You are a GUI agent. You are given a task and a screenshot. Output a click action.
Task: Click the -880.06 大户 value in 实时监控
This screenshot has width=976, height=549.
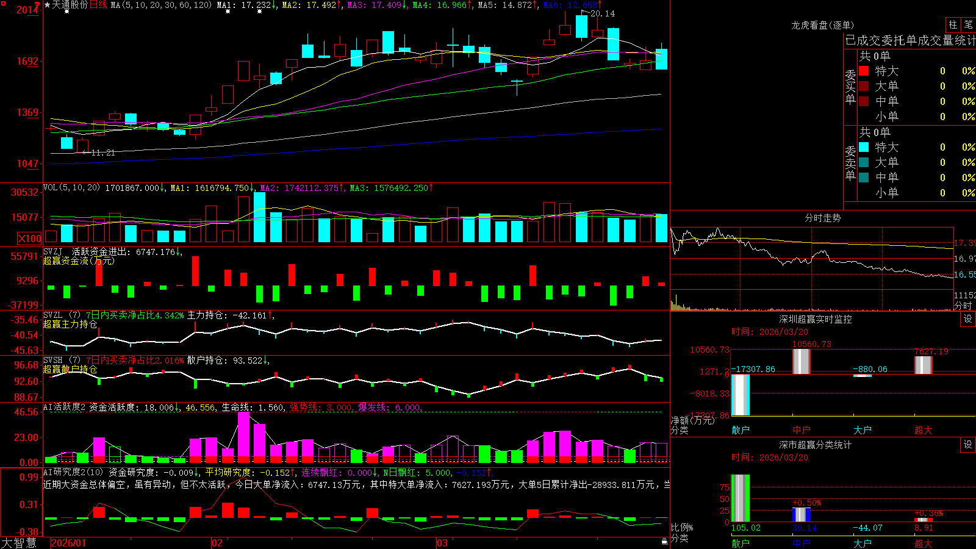[x=870, y=369]
